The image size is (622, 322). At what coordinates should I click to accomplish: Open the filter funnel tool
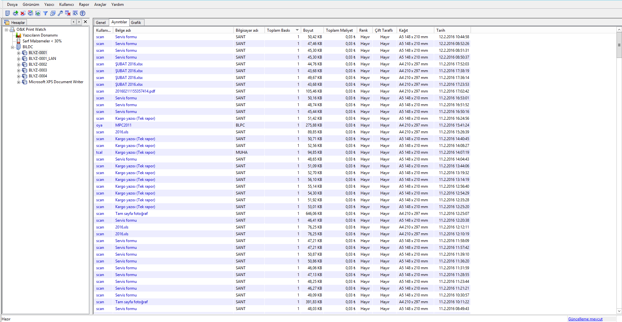45,13
